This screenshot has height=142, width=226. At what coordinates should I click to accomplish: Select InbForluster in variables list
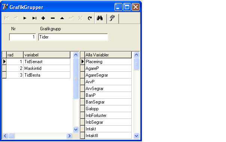pyautogui.click(x=108, y=115)
